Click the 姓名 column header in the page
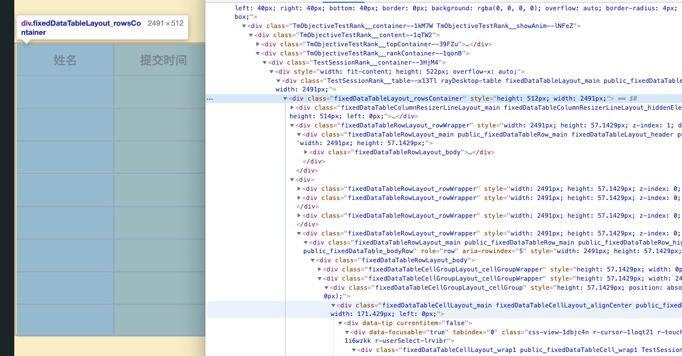This screenshot has width=682, height=356. (x=65, y=59)
